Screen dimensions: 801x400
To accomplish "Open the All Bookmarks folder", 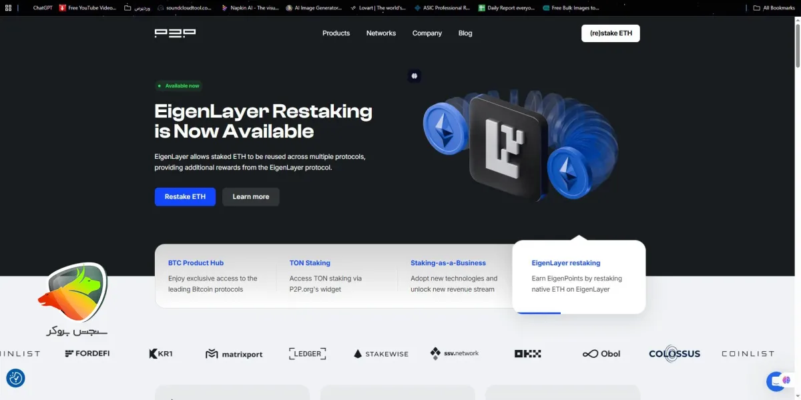I will pos(774,8).
